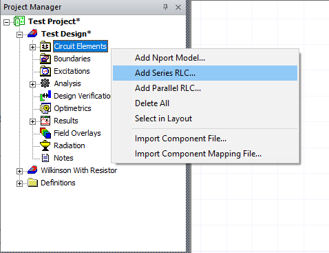Click the Boundaries folder icon
The width and height of the screenshot is (329, 253).
click(45, 59)
